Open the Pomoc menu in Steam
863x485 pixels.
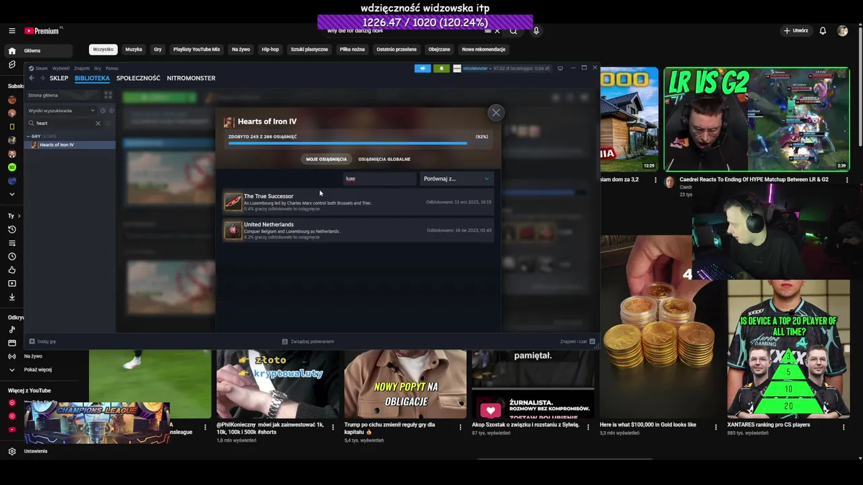tap(112, 68)
